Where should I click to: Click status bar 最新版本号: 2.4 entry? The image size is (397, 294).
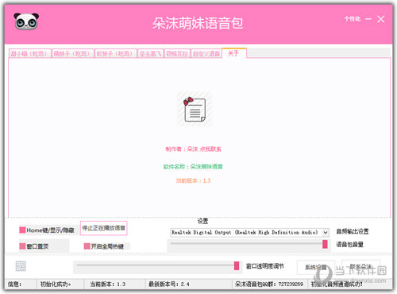point(189,284)
